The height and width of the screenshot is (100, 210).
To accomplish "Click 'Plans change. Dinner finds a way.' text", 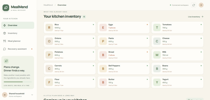I will pyautogui.click(x=14, y=69).
